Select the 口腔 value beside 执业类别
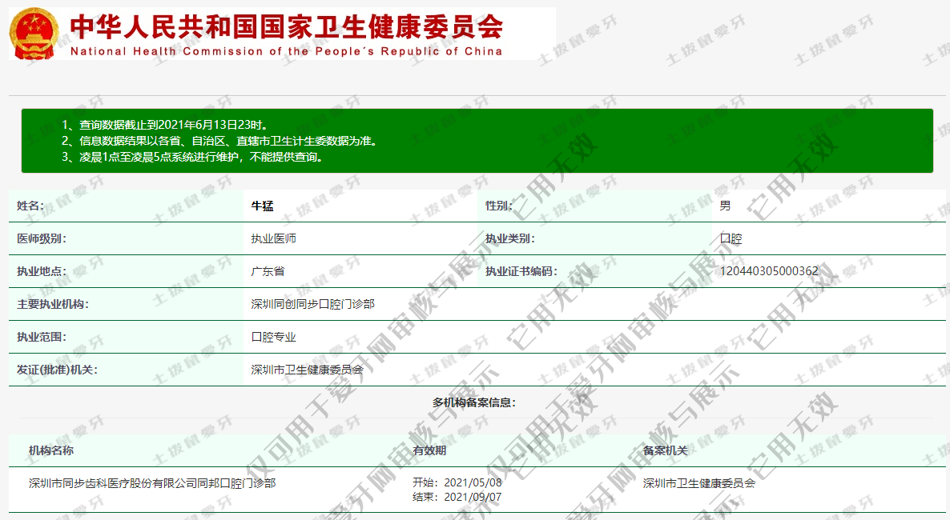This screenshot has height=520, width=950. (x=731, y=238)
